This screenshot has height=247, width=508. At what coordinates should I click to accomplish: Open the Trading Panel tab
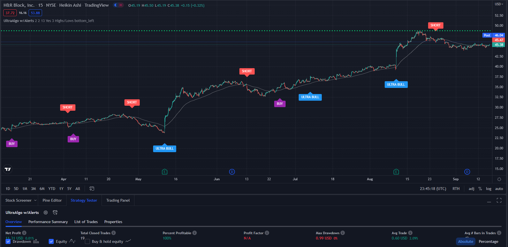point(118,200)
